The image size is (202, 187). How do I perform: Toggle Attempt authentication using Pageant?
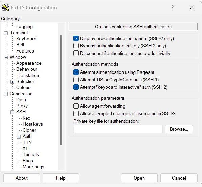click(76, 72)
